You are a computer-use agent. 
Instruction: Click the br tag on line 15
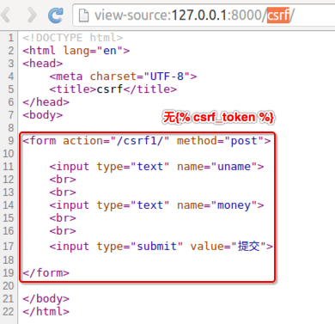pyautogui.click(x=63, y=218)
